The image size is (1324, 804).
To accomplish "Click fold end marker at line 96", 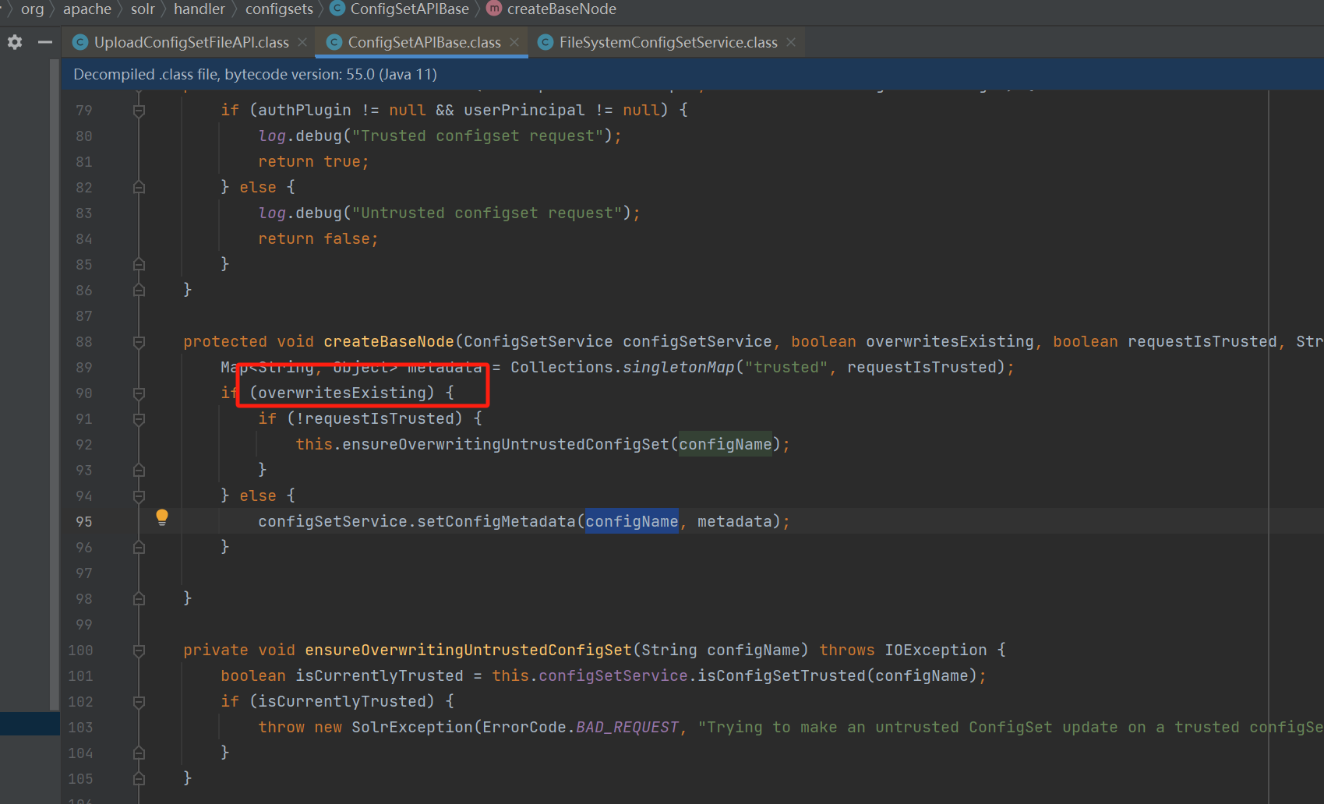I will click(139, 547).
